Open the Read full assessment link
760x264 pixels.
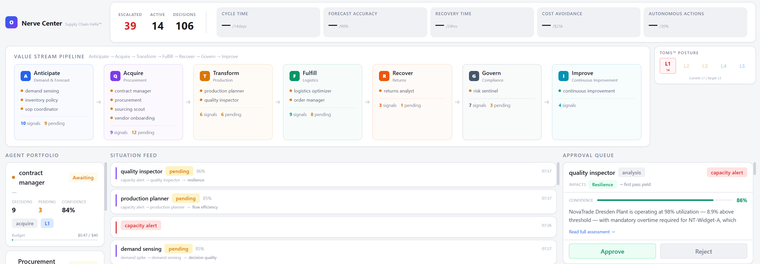591,232
